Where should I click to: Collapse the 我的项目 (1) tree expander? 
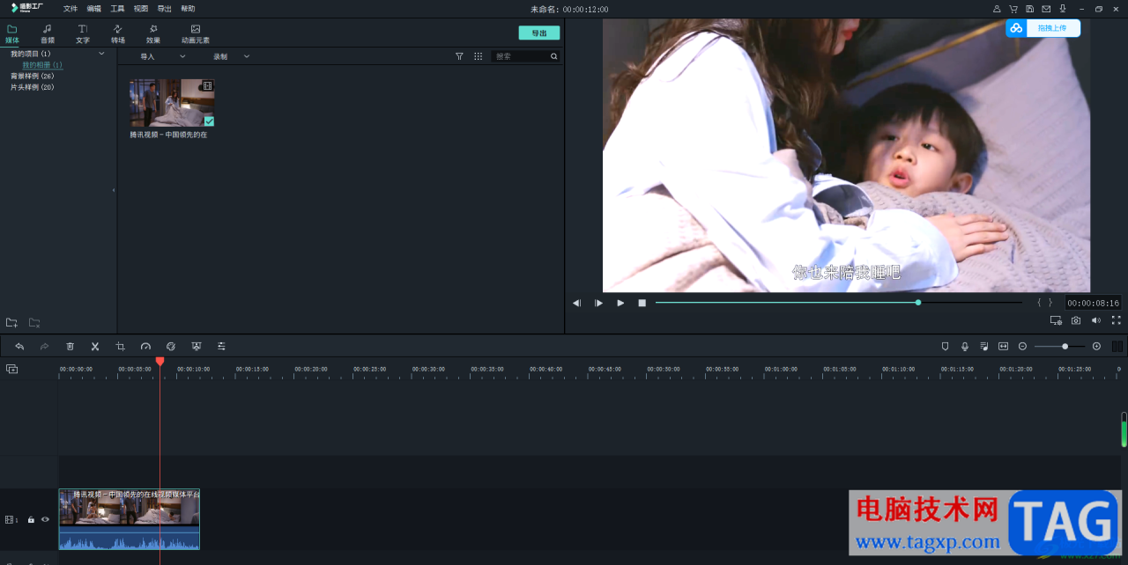click(101, 54)
